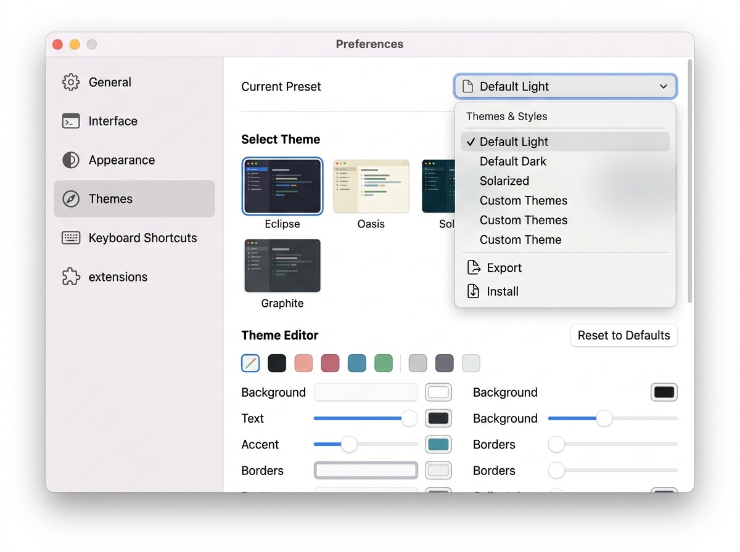Click the Appearance half-circle icon
This screenshot has width=740, height=552.
(71, 160)
